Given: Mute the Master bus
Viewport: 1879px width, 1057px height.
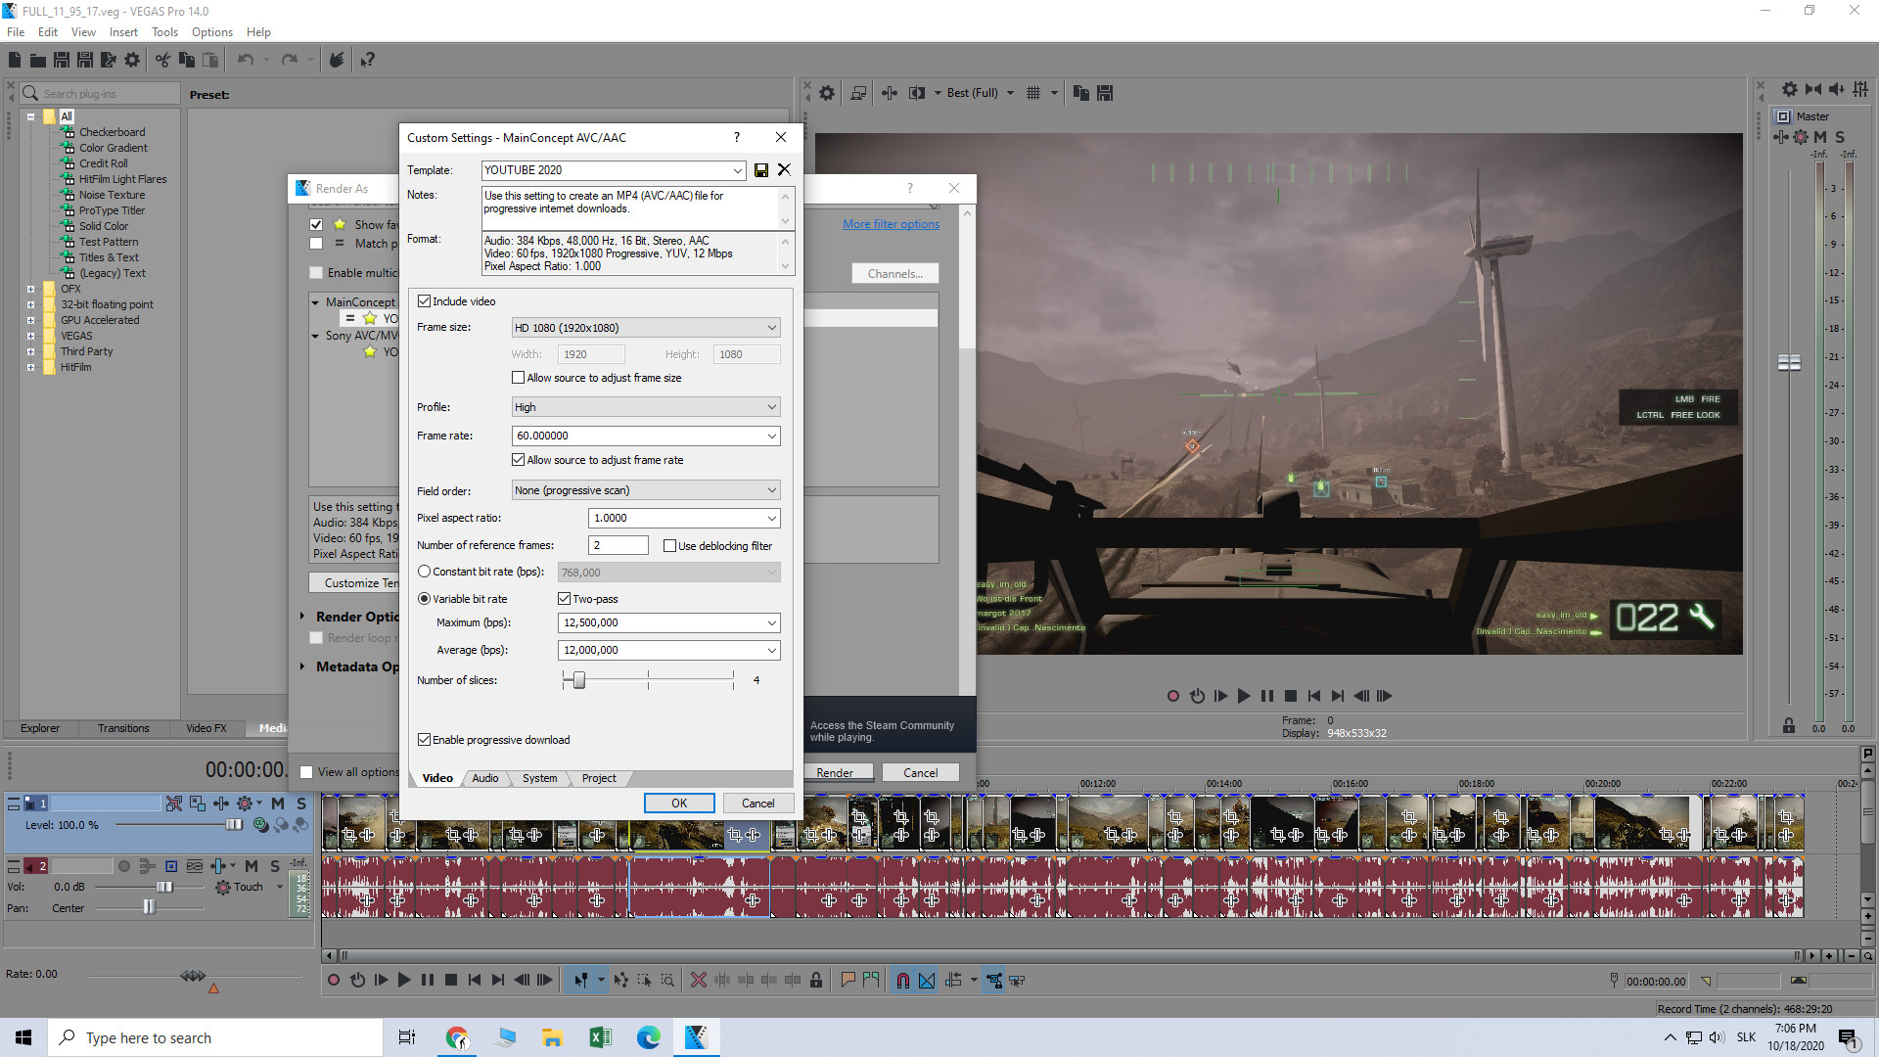Looking at the screenshot, I should click(x=1820, y=137).
